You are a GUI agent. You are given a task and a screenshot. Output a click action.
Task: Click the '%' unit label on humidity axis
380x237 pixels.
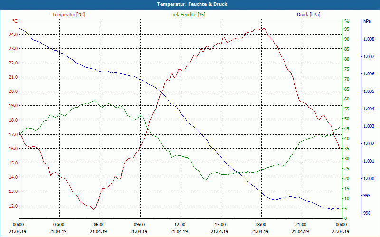(347, 21)
